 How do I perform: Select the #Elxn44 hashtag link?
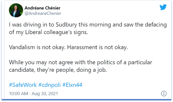click(x=72, y=85)
